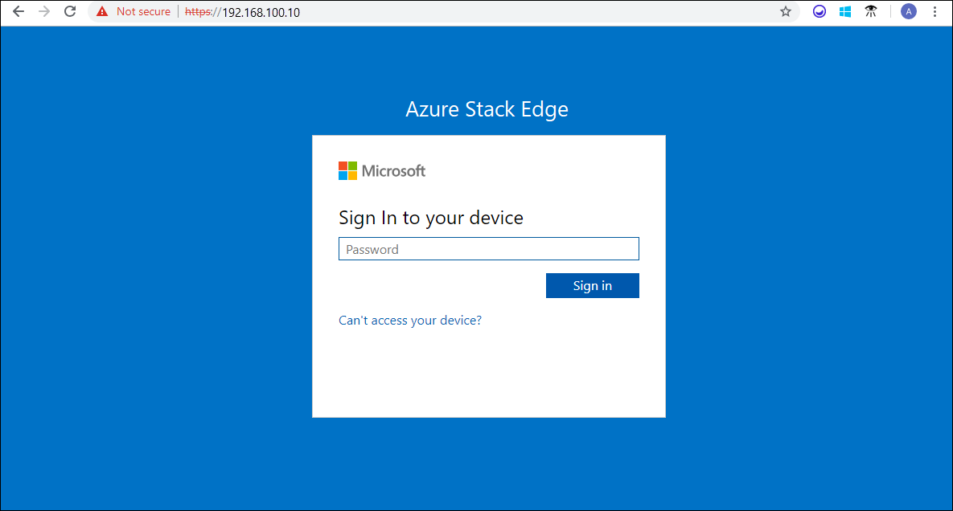Click the blue Sign in button background

(x=593, y=285)
